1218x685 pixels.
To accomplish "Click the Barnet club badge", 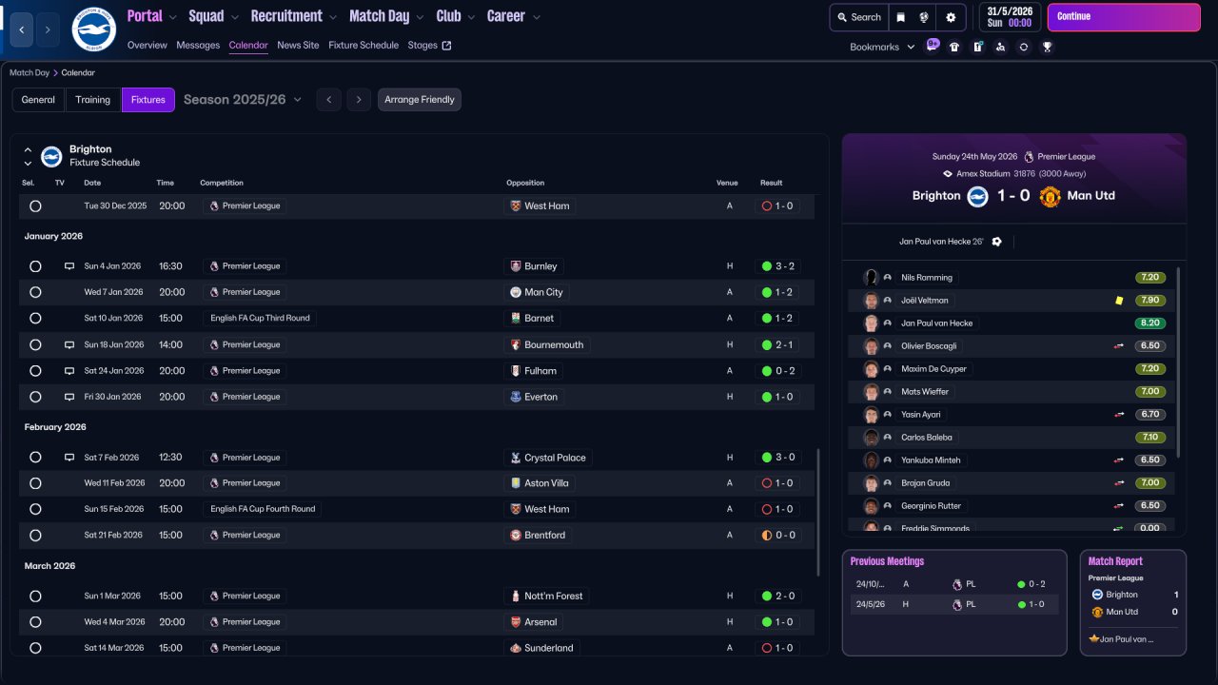I will point(516,318).
